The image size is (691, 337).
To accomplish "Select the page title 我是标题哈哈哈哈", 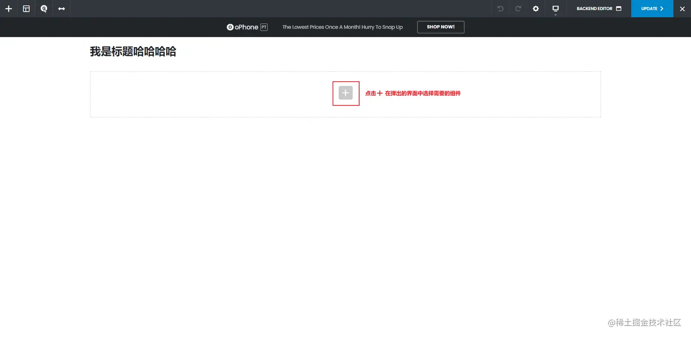I will coord(133,52).
